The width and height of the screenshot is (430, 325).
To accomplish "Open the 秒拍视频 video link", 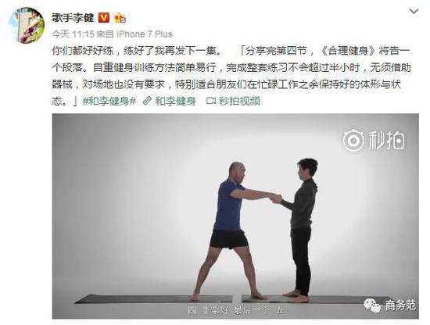I will (x=239, y=101).
